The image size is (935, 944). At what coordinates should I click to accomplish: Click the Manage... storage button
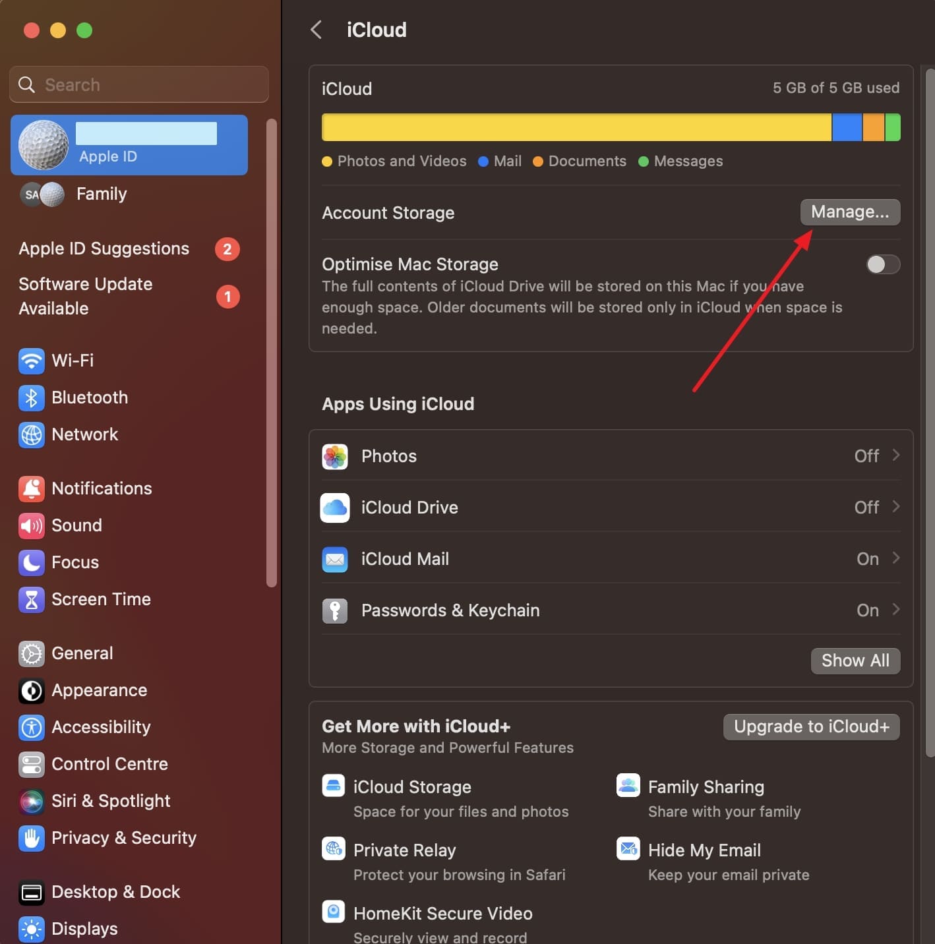point(850,212)
